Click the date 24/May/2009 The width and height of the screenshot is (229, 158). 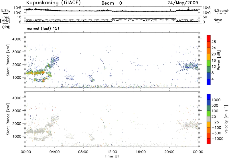tap(183, 3)
